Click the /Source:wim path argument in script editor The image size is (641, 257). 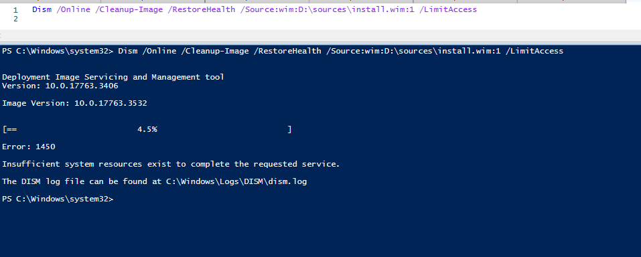pos(328,9)
